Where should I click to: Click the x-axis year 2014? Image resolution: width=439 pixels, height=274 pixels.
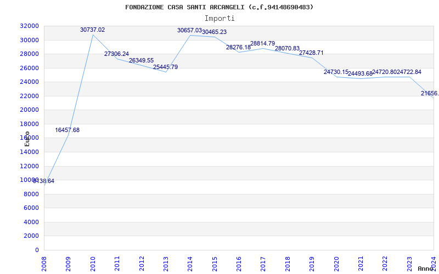pos(190,264)
